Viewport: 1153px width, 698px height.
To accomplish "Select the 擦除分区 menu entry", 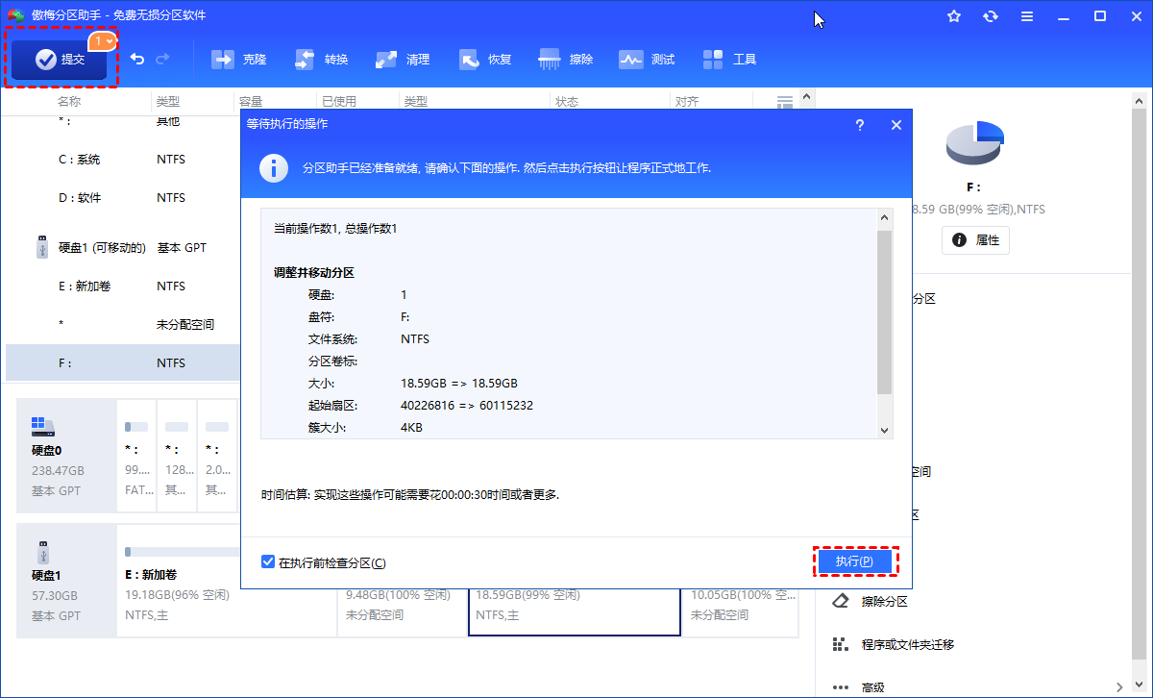I will click(884, 601).
